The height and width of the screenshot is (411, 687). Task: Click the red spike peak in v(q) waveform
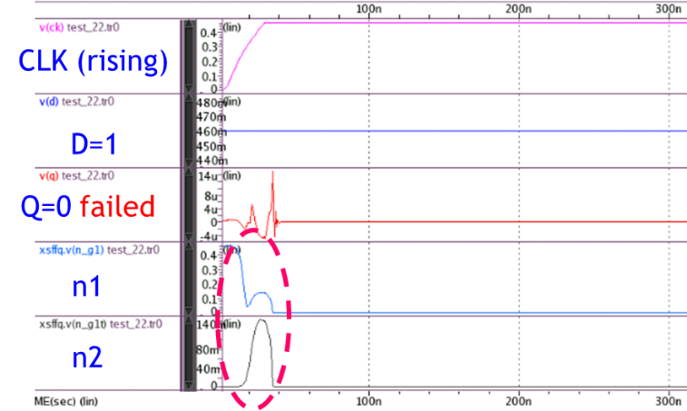[272, 172]
